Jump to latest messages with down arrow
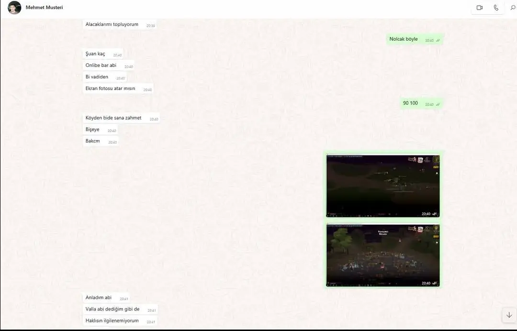The image size is (517, 331). tap(509, 315)
